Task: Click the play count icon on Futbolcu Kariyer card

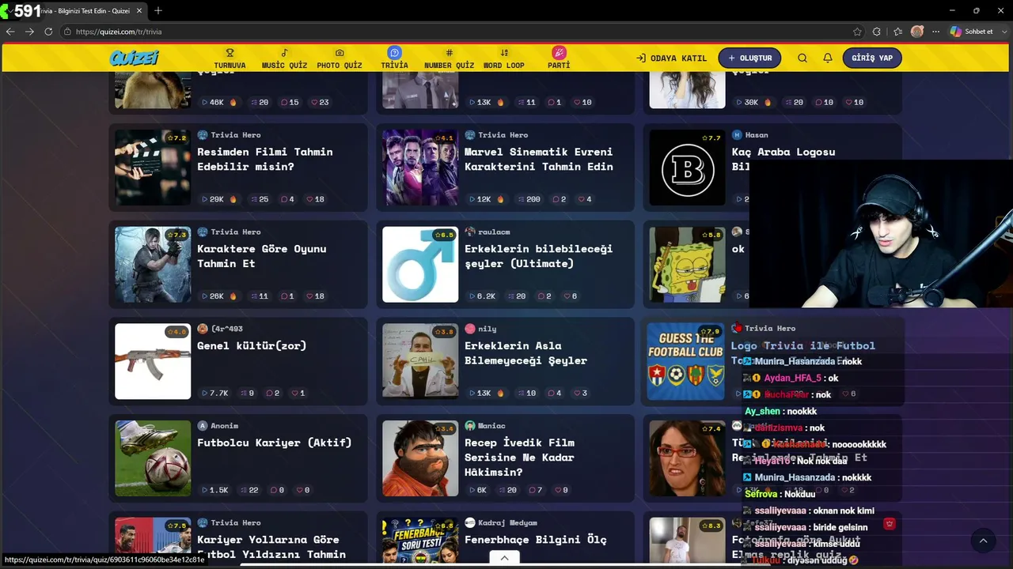Action: click(205, 490)
